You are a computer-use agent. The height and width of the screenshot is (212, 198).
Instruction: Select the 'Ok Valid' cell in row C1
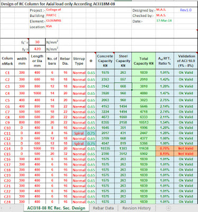click(x=186, y=73)
